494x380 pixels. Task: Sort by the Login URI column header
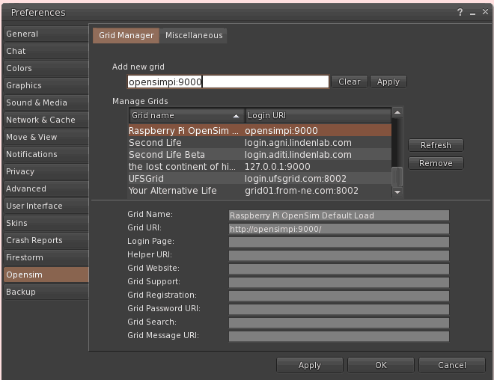(x=318, y=115)
